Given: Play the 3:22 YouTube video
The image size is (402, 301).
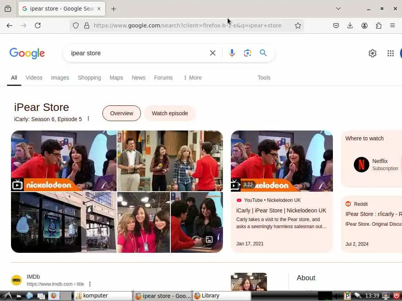Looking at the screenshot, I should [282, 161].
